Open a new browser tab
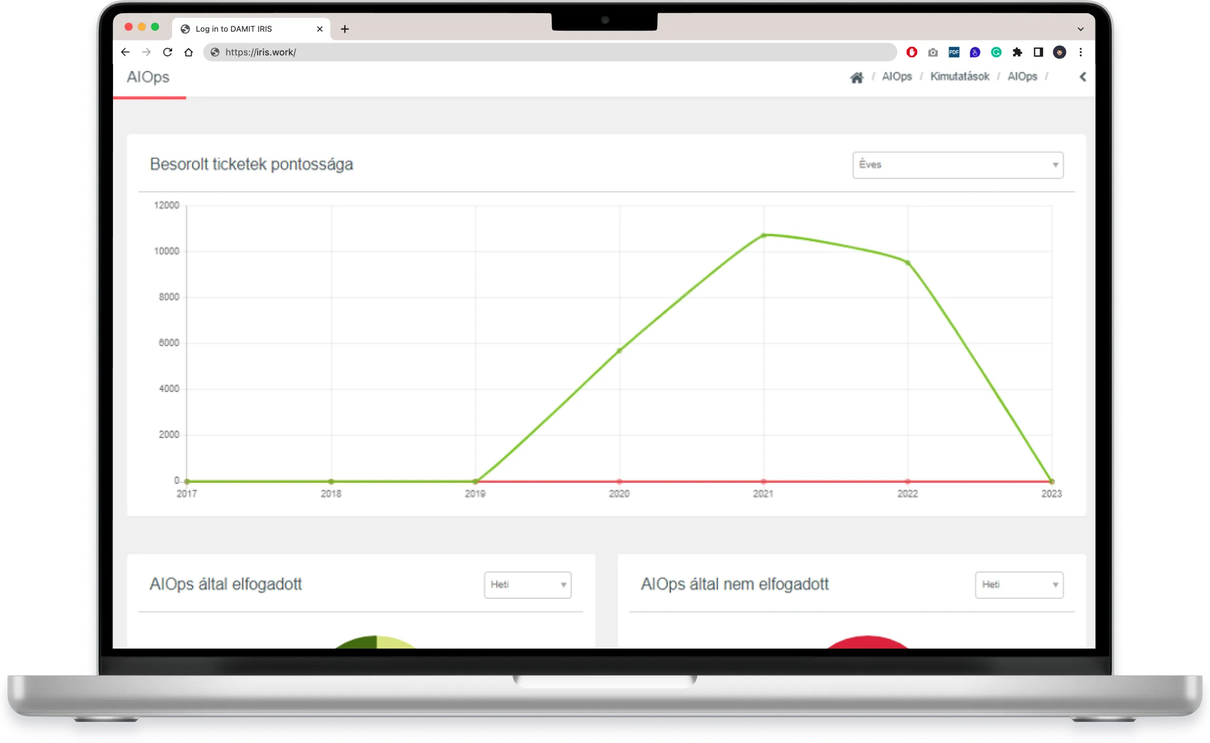 [345, 29]
